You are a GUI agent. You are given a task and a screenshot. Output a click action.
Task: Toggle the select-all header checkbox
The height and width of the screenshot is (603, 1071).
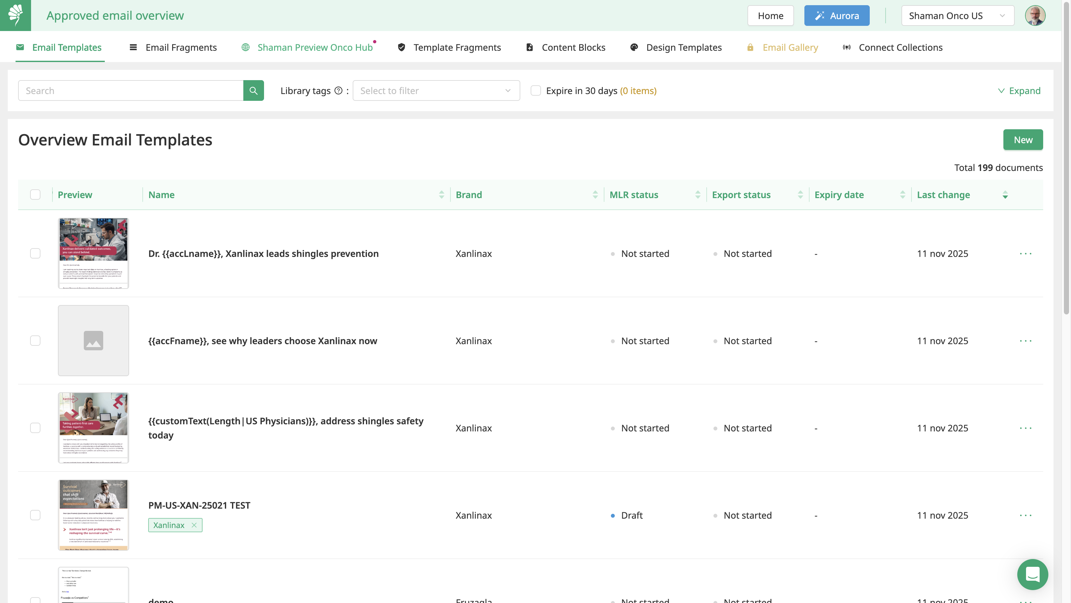pyautogui.click(x=35, y=195)
